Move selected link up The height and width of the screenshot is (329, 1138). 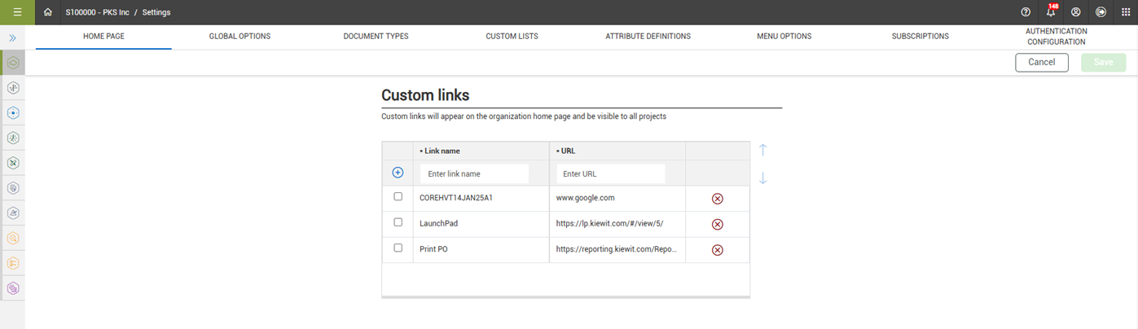[762, 150]
